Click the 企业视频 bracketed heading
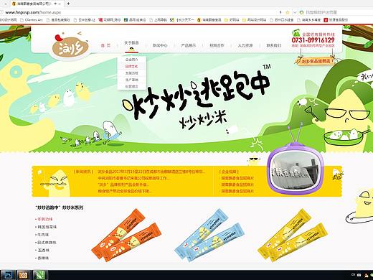Screen dimensions: 373x280 point(229,172)
